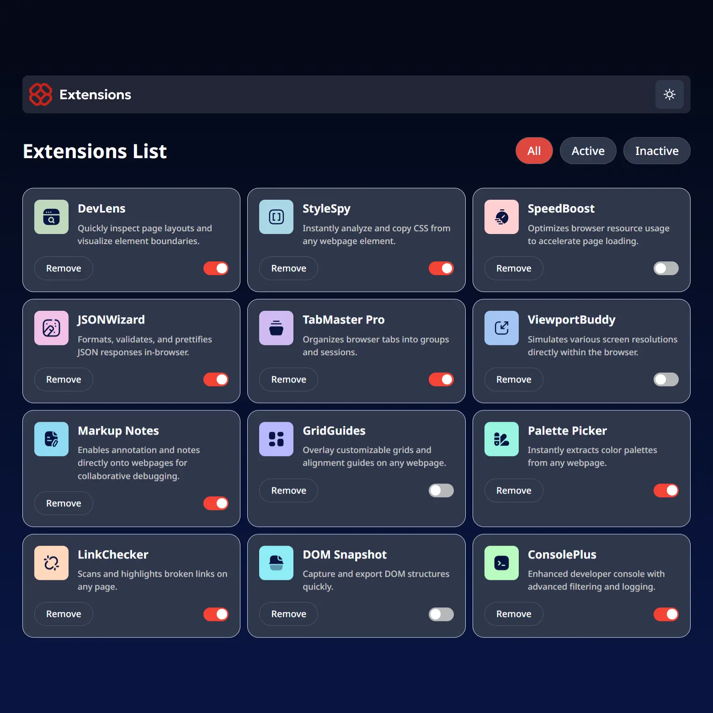Click the LinkChecker broken link icon

tap(51, 563)
